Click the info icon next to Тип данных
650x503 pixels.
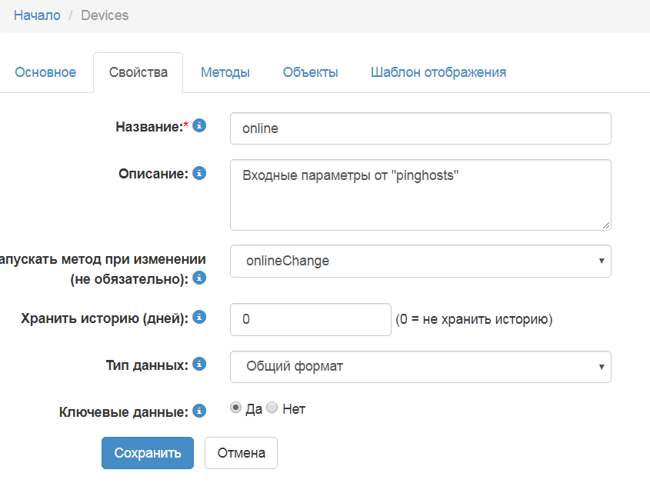click(x=199, y=364)
